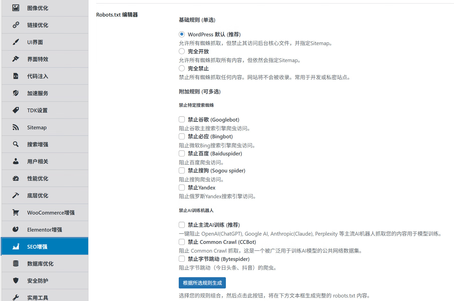Choose the 完全禁止 radio option
Screen dimensions: 454x301
pos(182,68)
